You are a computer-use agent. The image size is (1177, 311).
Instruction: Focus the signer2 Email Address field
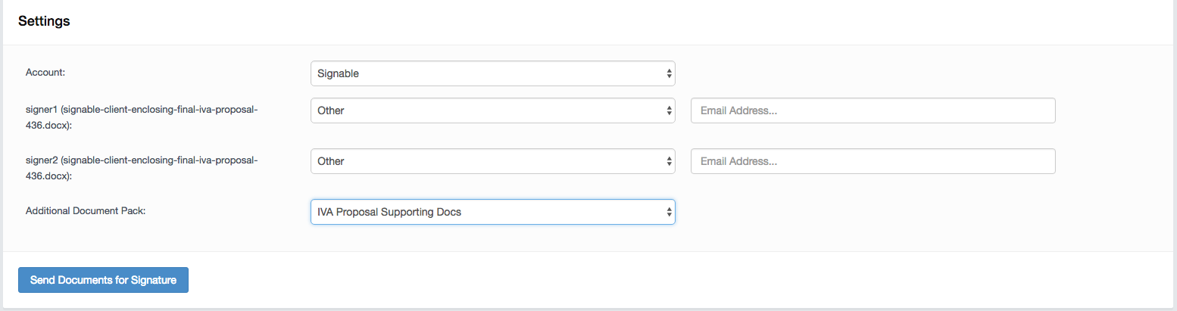click(873, 161)
